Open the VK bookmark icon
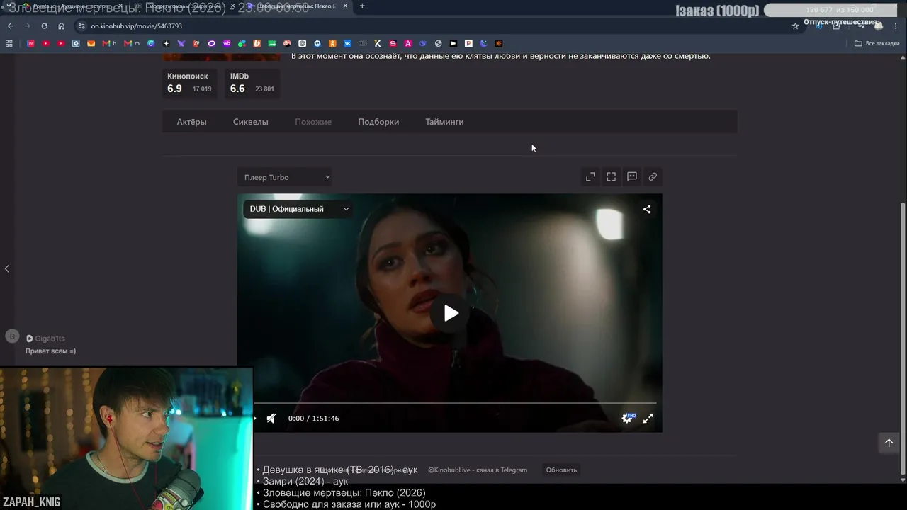Image resolution: width=907 pixels, height=510 pixels. point(347,43)
